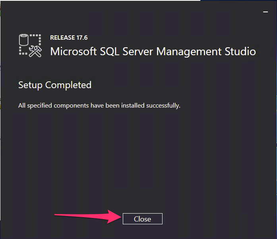Click the pink arrow pointing at Close
The width and height of the screenshot is (277, 239).
(88, 217)
